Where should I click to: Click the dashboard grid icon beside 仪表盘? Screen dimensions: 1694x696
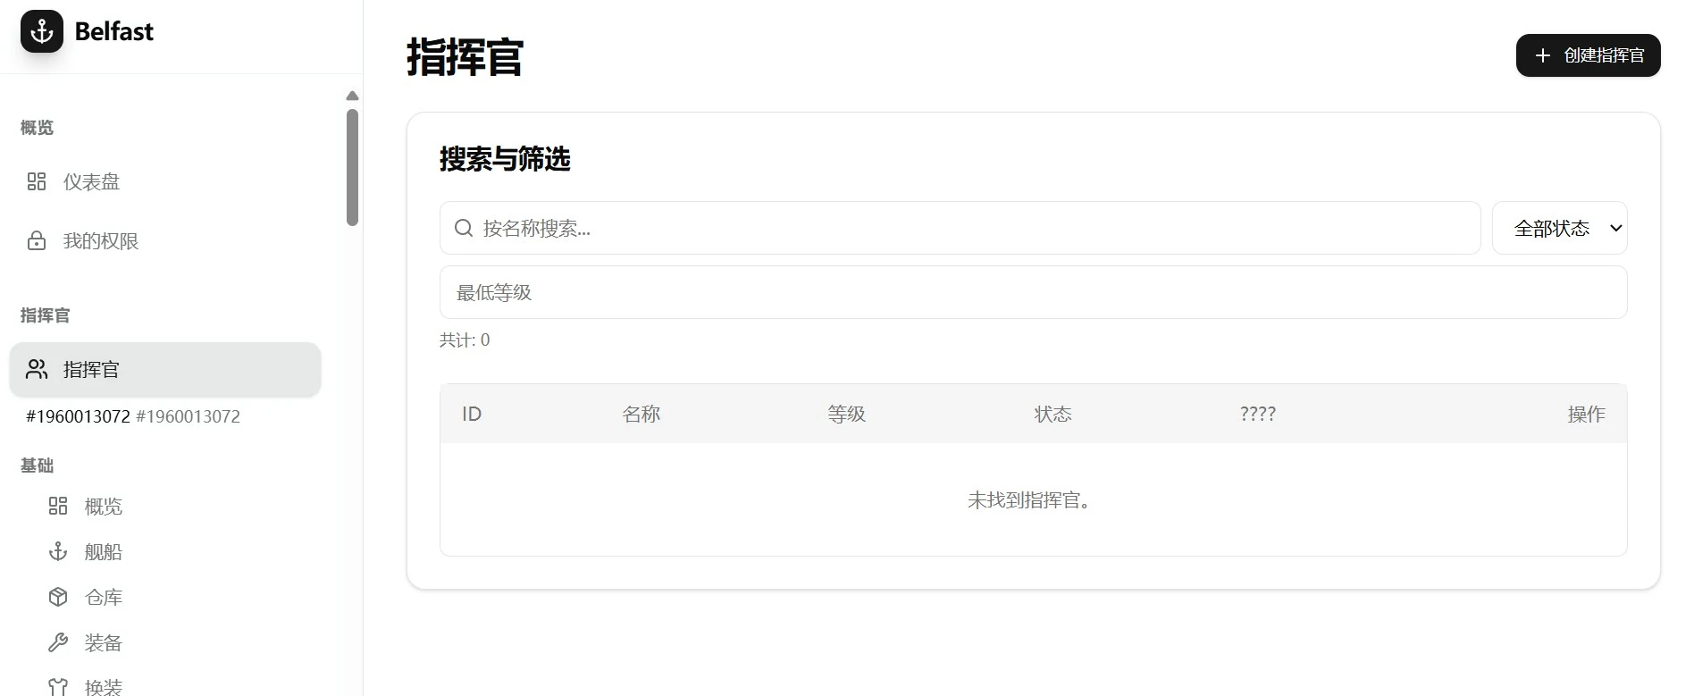[x=37, y=182]
